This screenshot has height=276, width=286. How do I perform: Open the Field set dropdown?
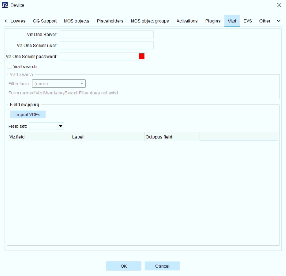[x=47, y=126]
